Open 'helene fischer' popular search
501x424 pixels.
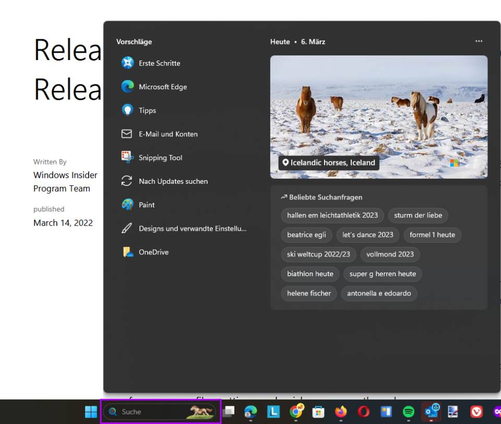(308, 293)
